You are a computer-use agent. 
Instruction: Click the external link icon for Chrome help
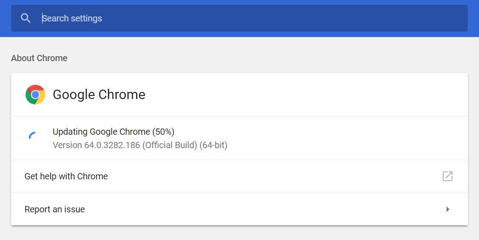click(447, 176)
